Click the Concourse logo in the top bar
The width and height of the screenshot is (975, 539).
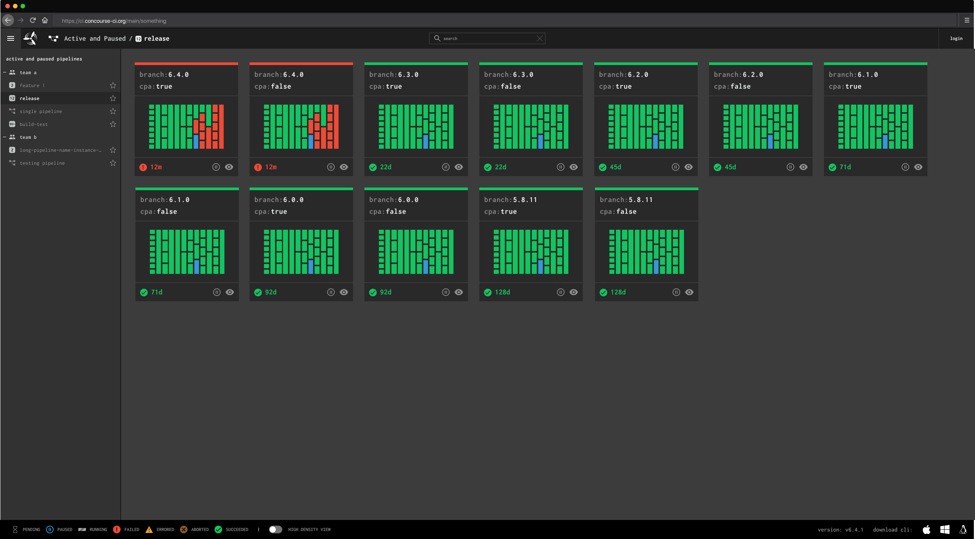(x=30, y=38)
